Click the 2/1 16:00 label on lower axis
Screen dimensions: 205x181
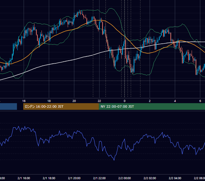click(24, 178)
